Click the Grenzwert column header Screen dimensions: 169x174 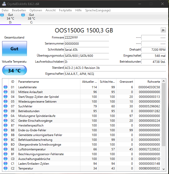coord(125,82)
